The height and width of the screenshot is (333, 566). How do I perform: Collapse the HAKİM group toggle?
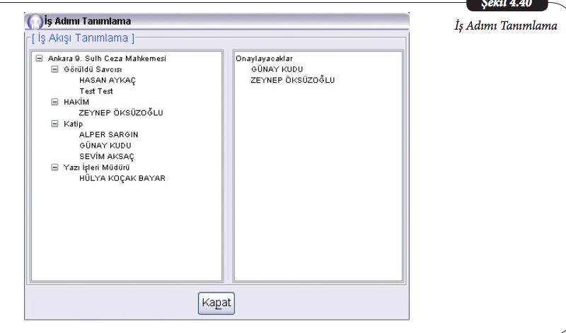coord(55,102)
